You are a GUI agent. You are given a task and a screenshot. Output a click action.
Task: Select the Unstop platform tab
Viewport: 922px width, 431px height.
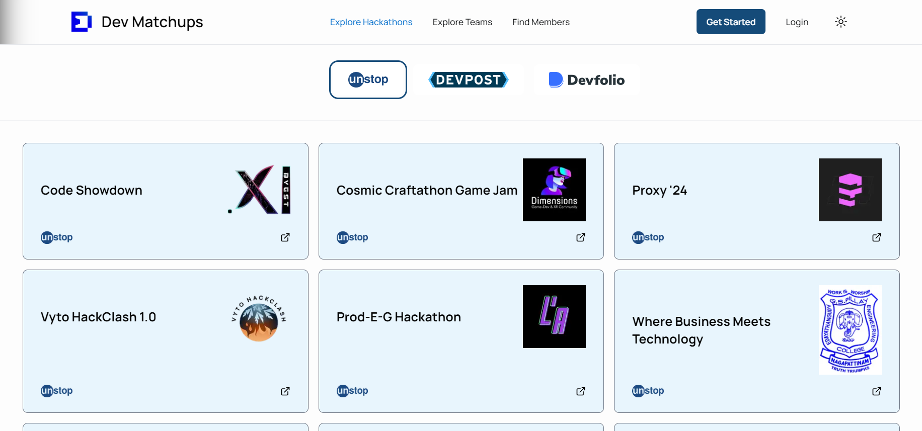(368, 79)
